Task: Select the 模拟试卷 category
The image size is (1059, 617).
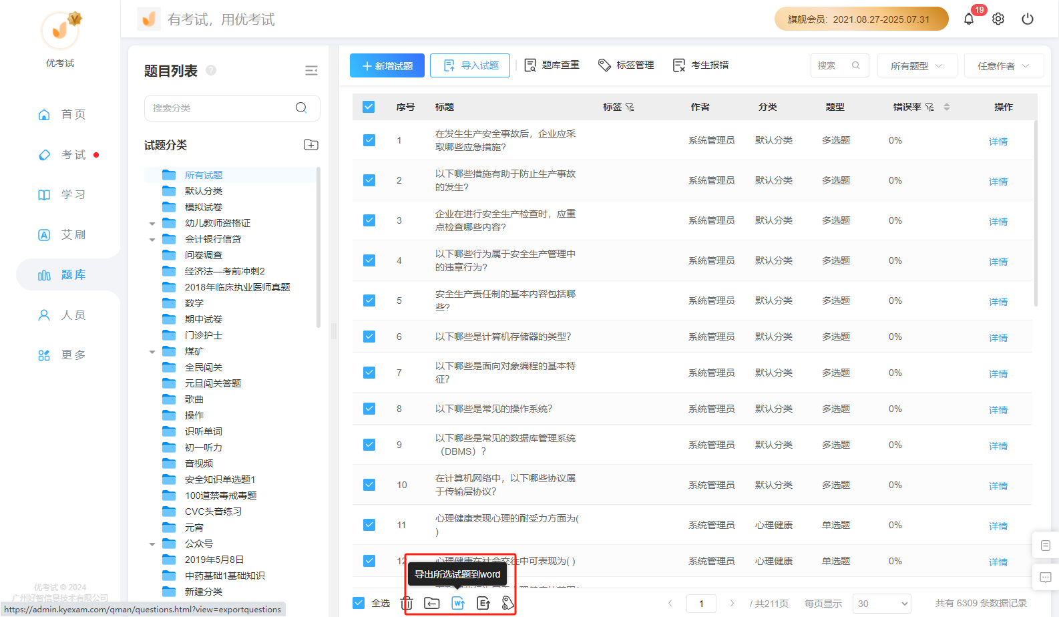Action: point(204,207)
